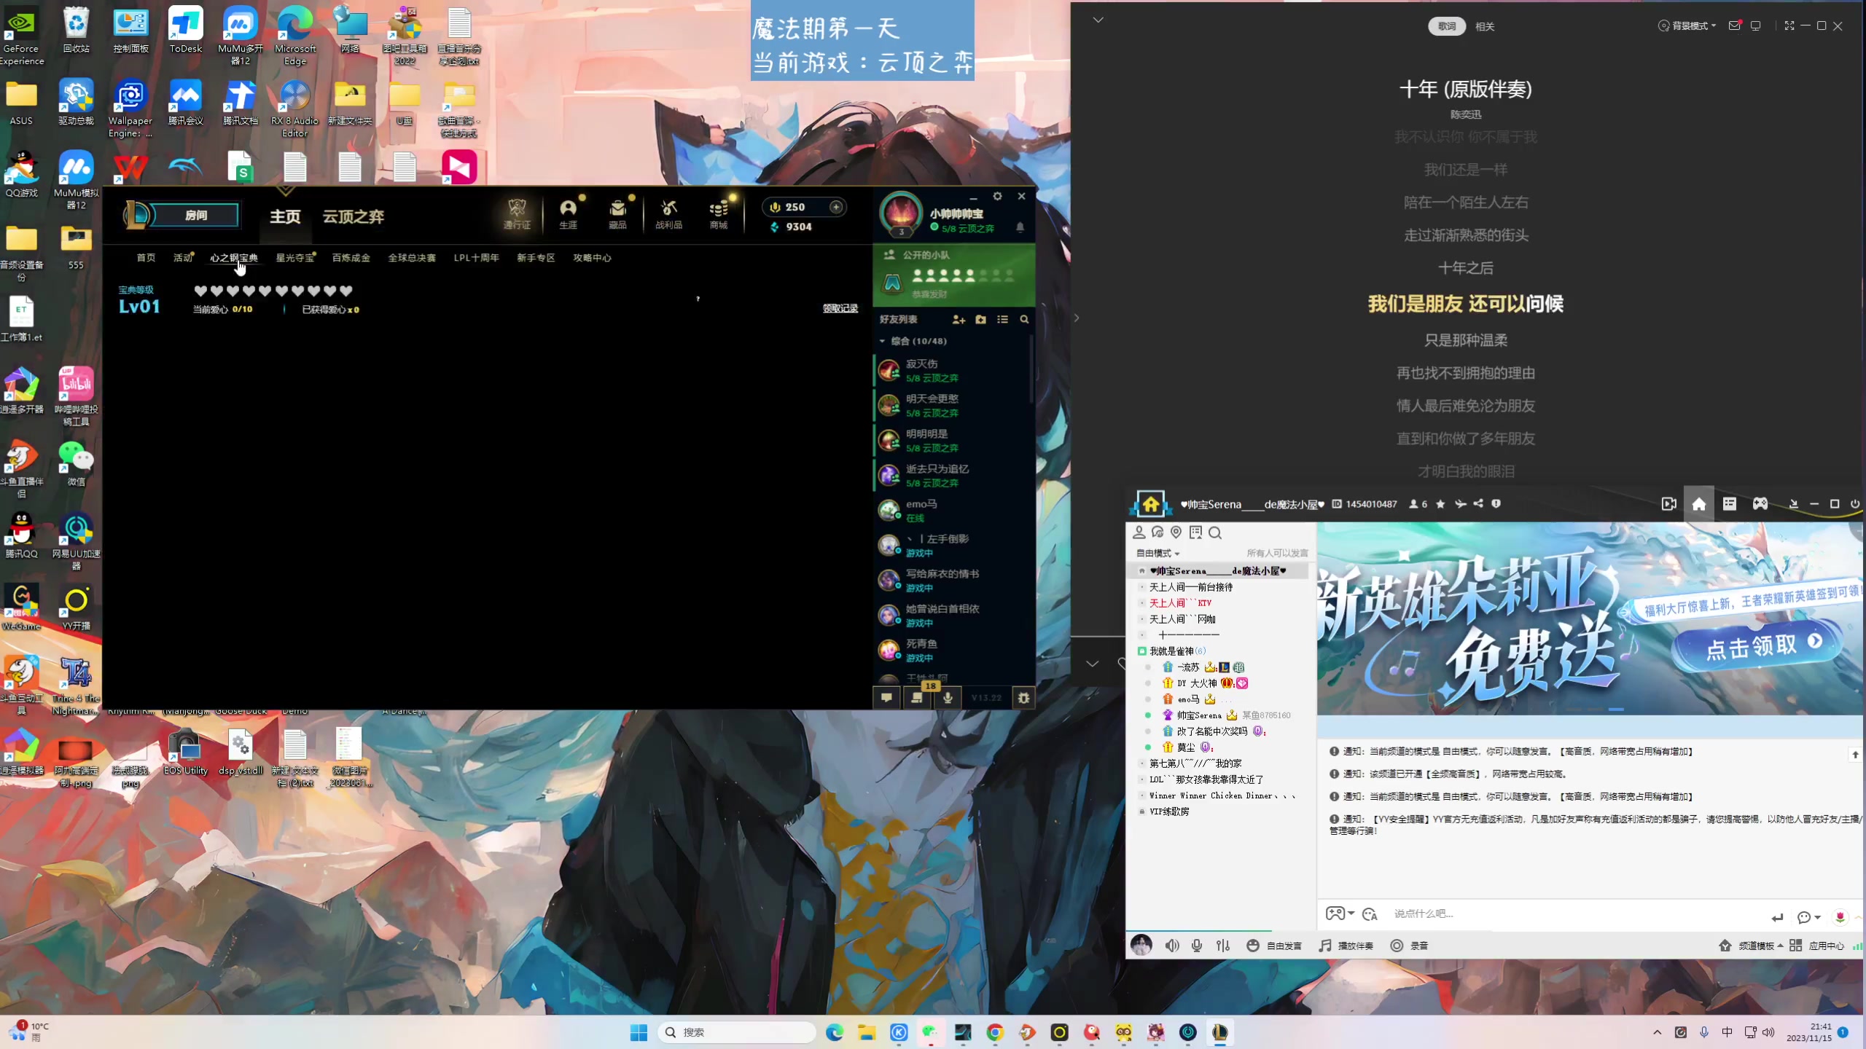
Task: Switch to 主页 tab in League client
Action: (x=285, y=216)
